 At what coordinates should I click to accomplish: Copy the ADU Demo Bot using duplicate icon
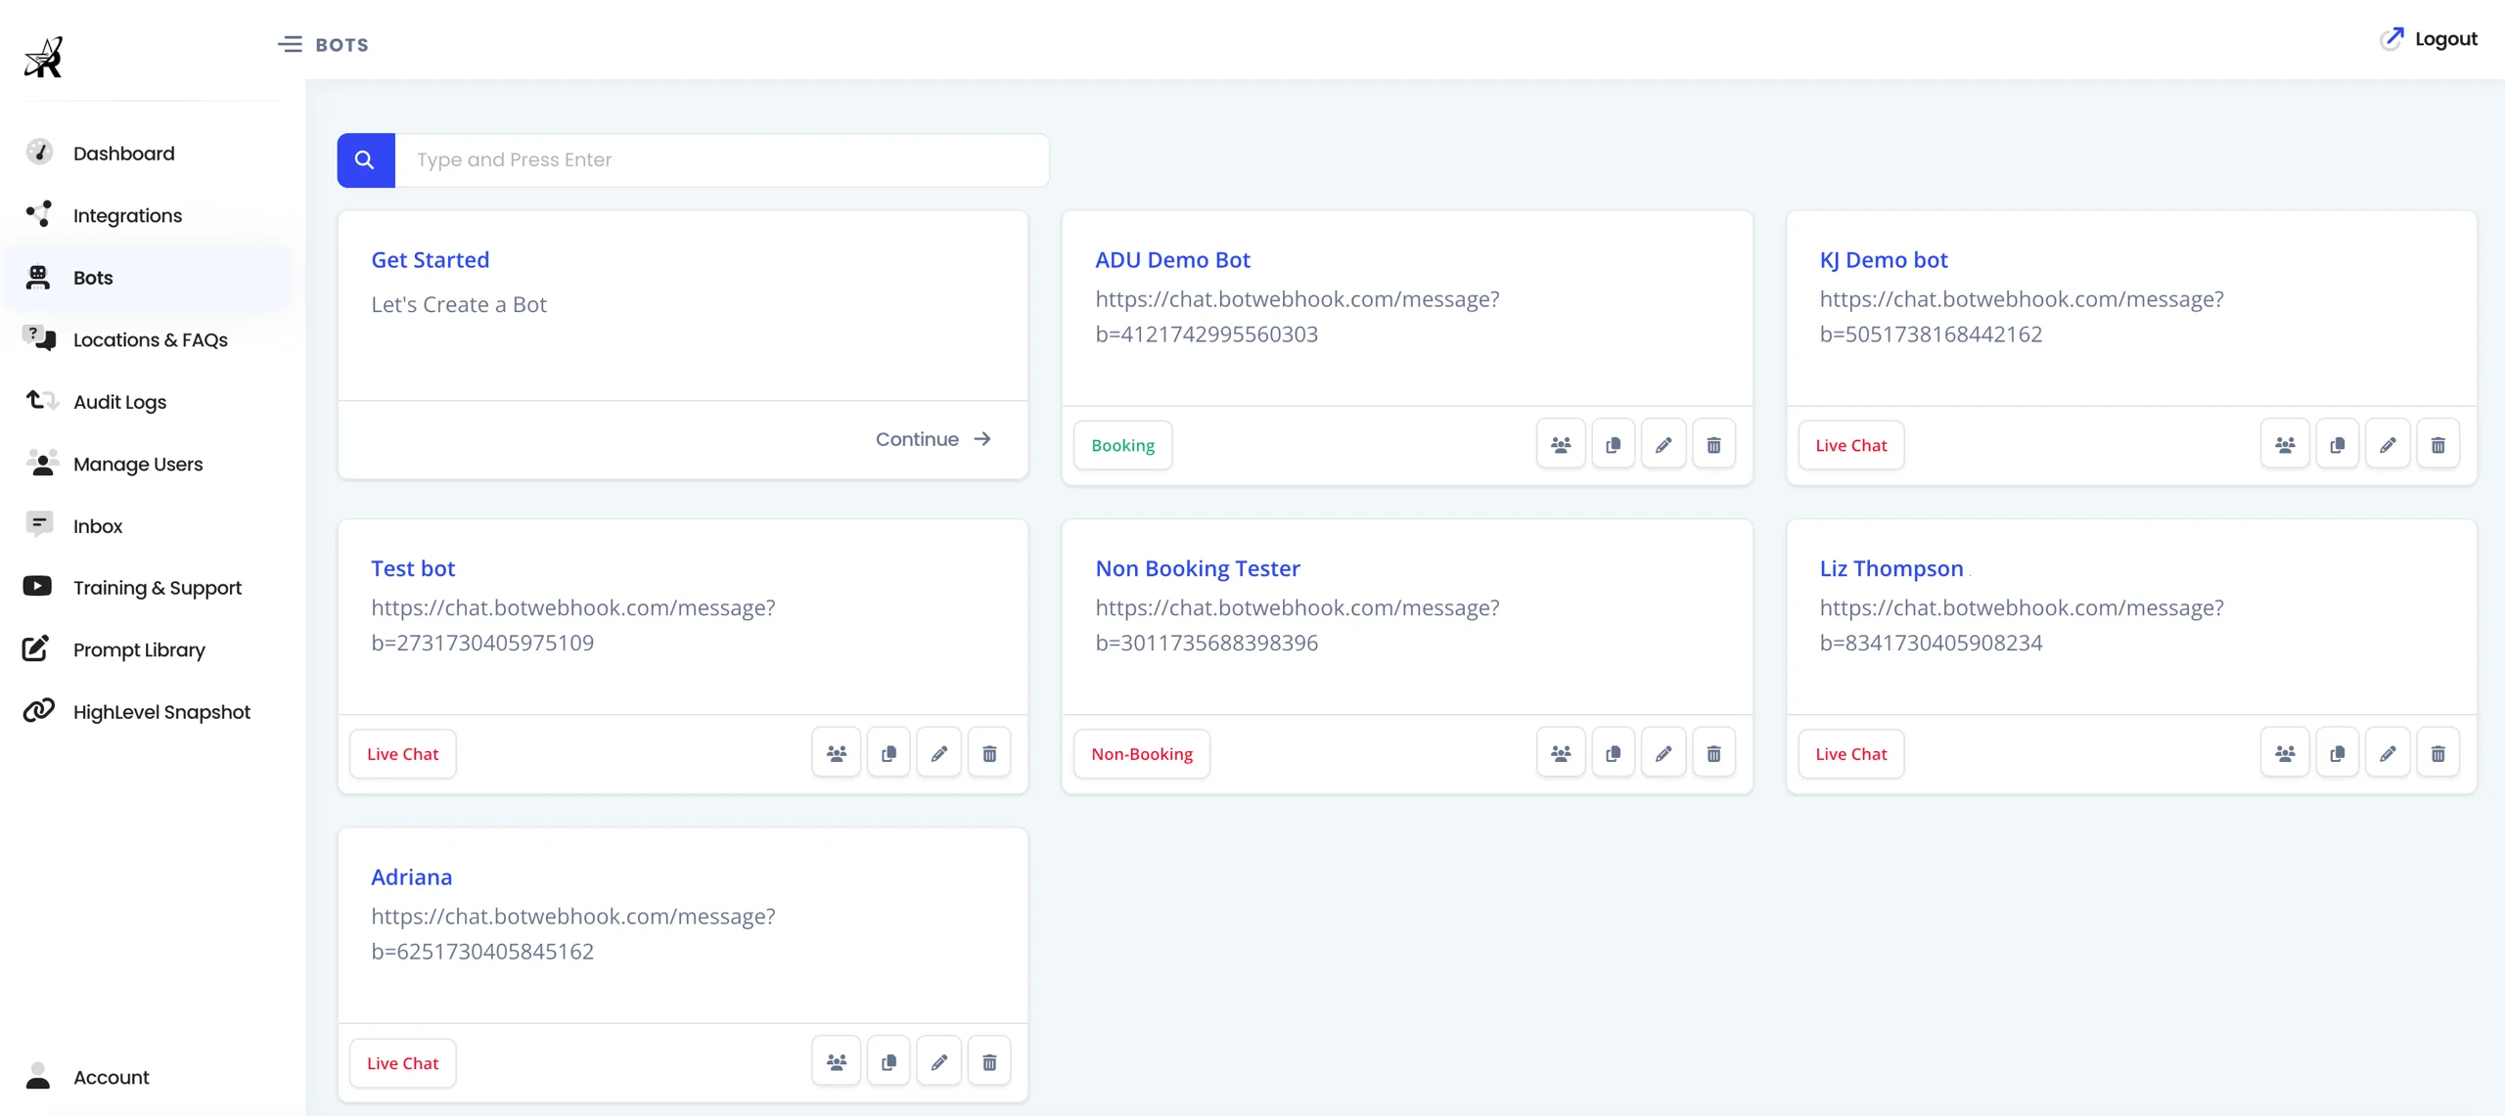1613,445
